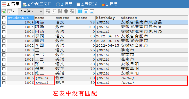Select the score 50 in 李四 数学 row
The width and height of the screenshot is (189, 99).
coord(85,41)
